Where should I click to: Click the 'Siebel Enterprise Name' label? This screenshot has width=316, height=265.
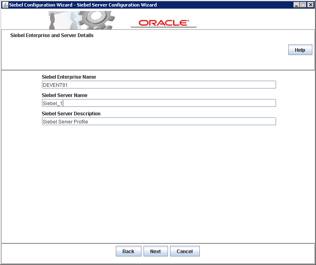69,77
